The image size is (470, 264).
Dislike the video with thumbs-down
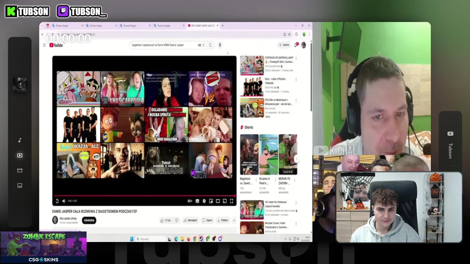(x=177, y=220)
